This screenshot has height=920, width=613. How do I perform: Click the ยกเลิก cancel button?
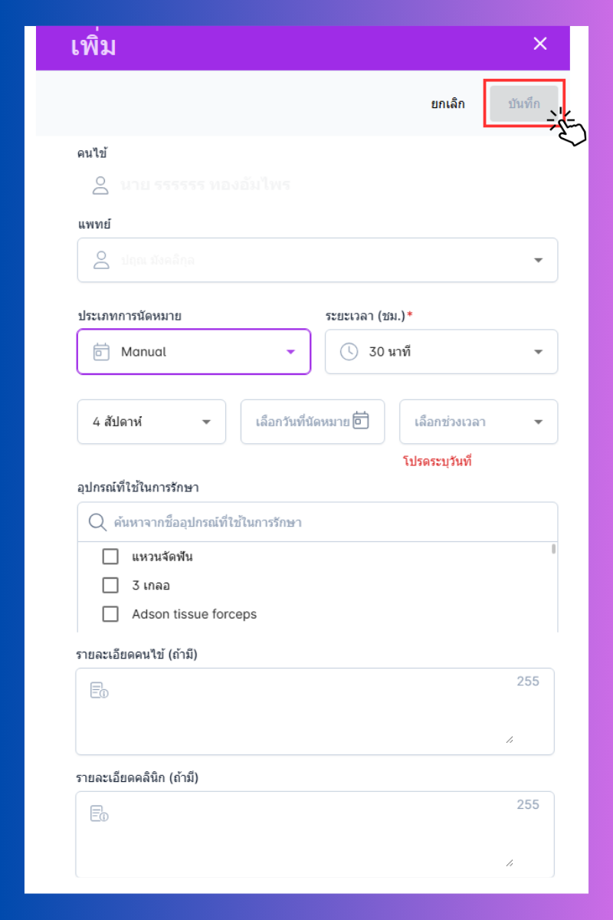(447, 104)
